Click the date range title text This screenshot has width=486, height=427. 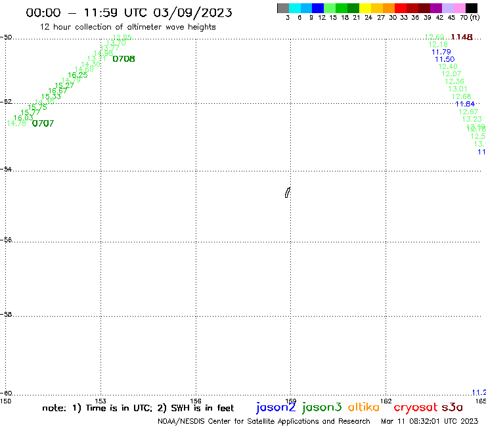129,12
